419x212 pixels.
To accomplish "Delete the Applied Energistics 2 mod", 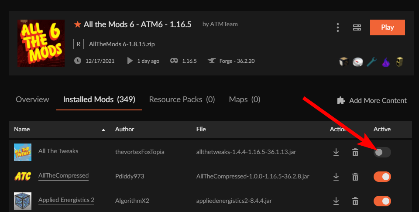I will click(355, 201).
